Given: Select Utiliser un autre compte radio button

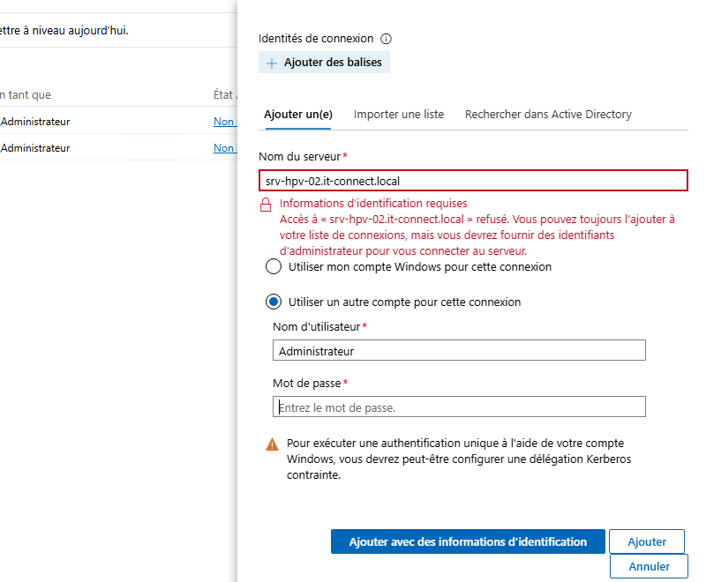Looking at the screenshot, I should click(x=274, y=302).
